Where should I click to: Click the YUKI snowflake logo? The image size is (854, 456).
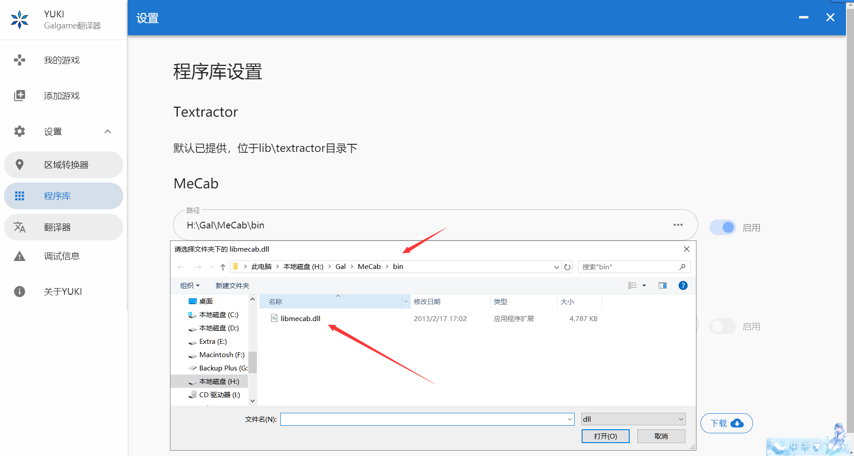click(20, 20)
